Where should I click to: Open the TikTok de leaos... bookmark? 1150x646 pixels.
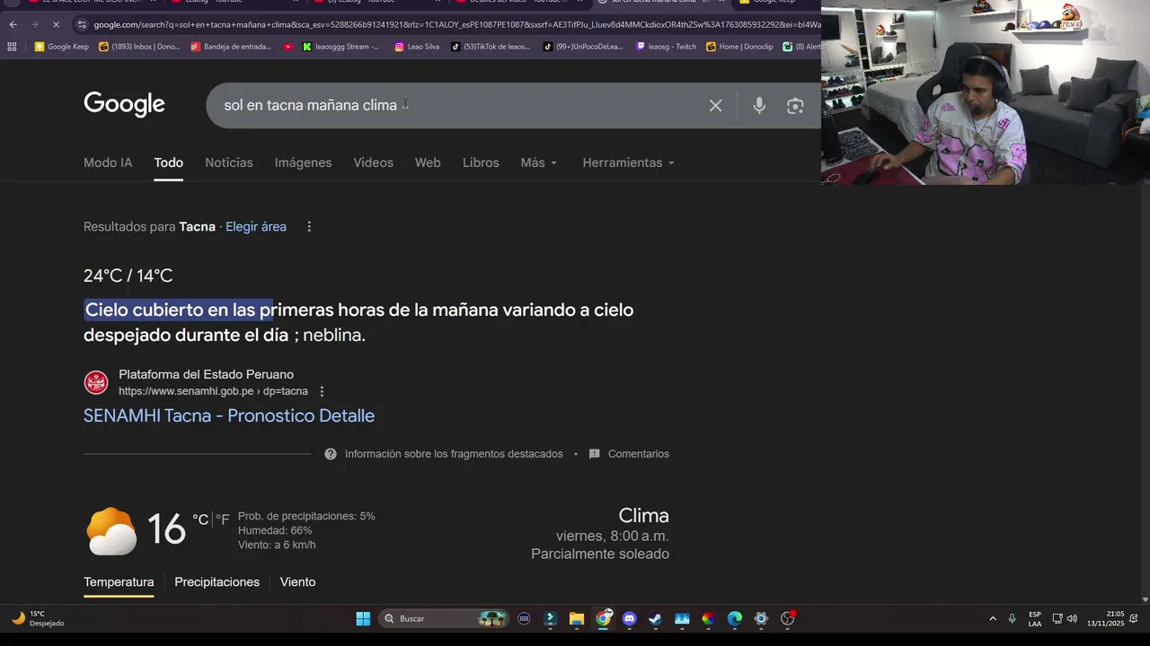[491, 47]
